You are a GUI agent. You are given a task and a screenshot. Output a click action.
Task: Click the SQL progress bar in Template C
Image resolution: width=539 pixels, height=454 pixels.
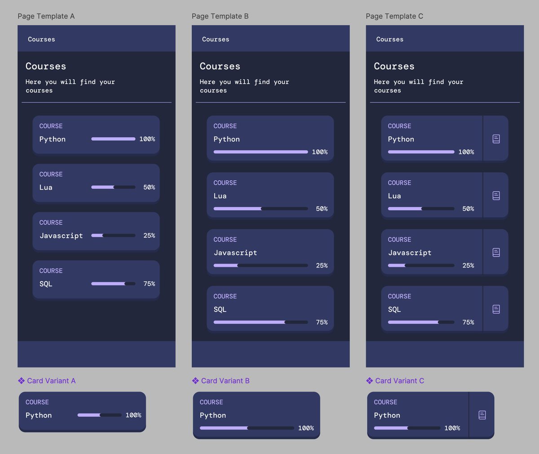click(x=421, y=322)
